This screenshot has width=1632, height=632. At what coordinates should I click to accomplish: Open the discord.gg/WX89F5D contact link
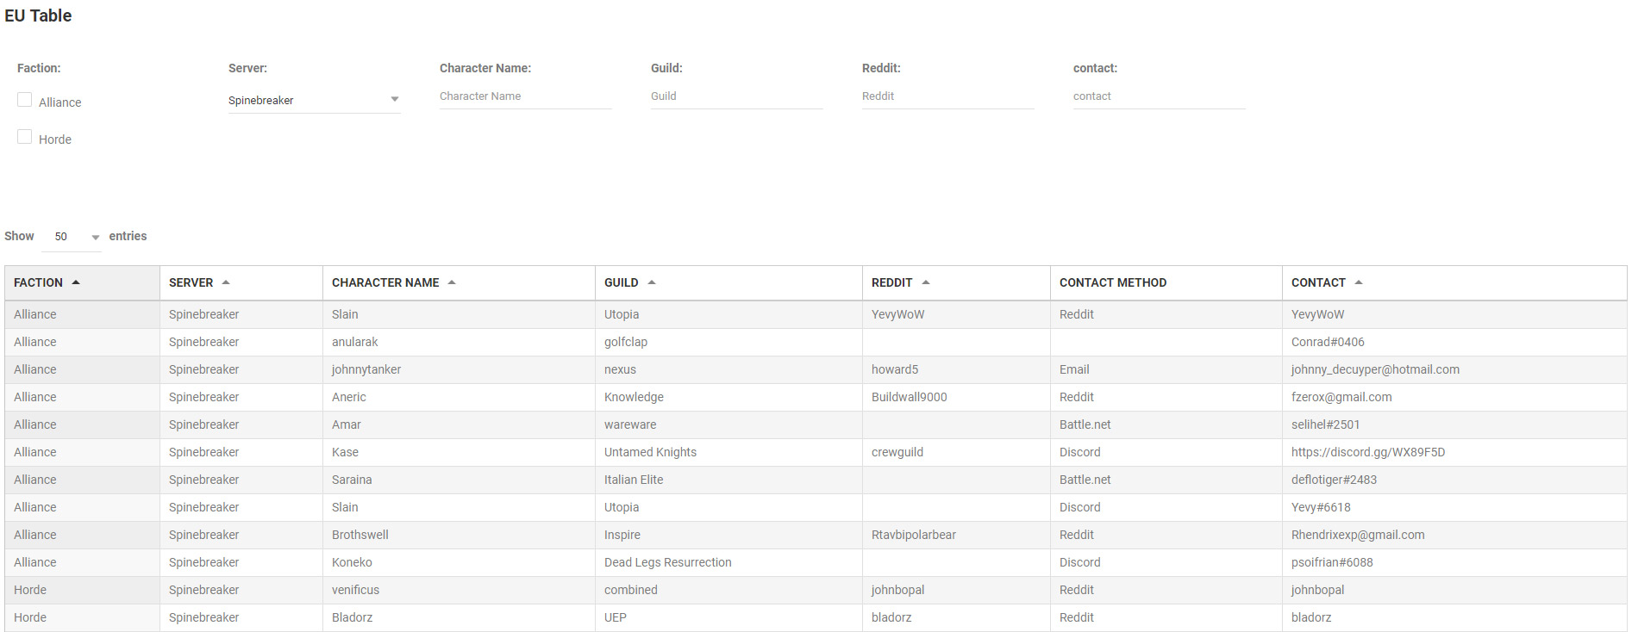1367,452
